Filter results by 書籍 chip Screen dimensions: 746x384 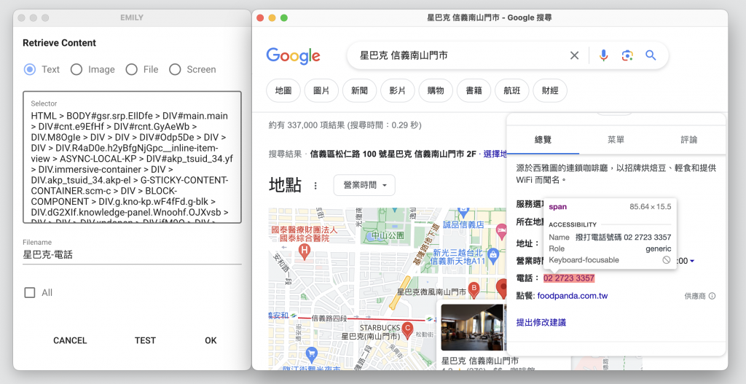pos(474,90)
